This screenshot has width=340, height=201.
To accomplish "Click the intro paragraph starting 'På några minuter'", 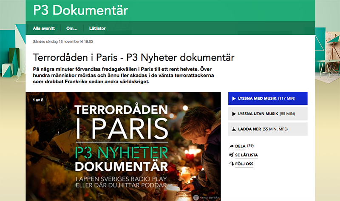I will pos(123,76).
